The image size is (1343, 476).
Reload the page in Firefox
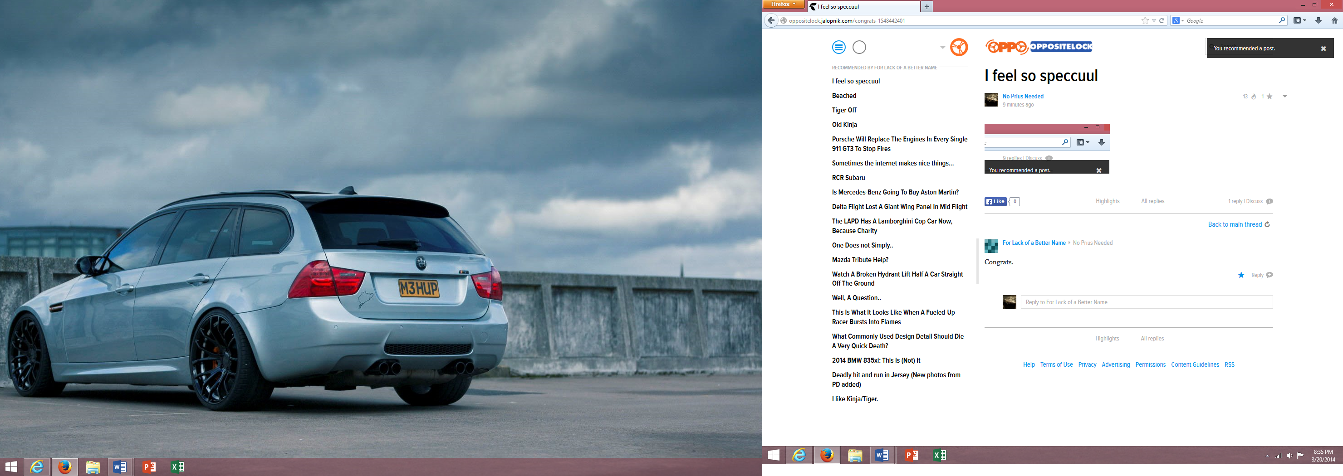tap(1162, 20)
